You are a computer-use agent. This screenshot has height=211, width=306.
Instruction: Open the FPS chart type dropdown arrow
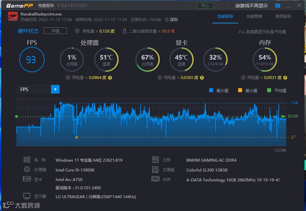pos(55,89)
